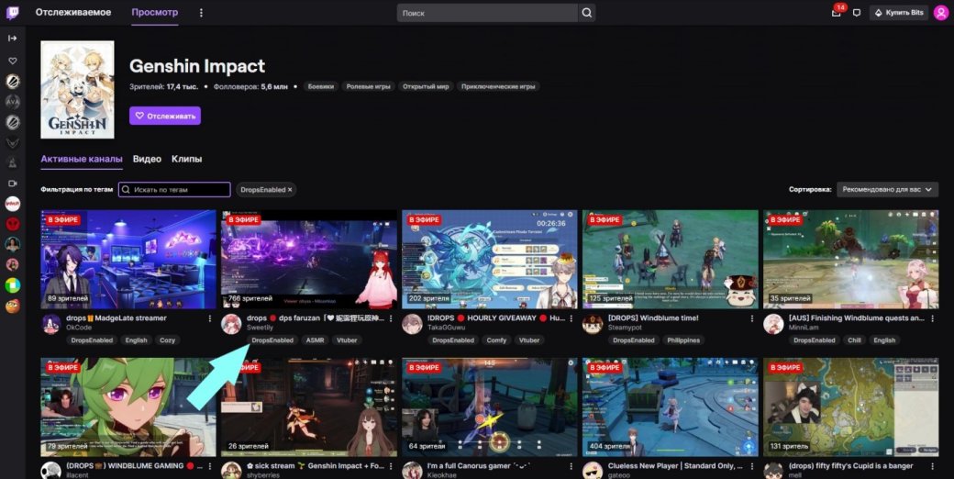Open title Clueless New Player stream

[x=675, y=466]
